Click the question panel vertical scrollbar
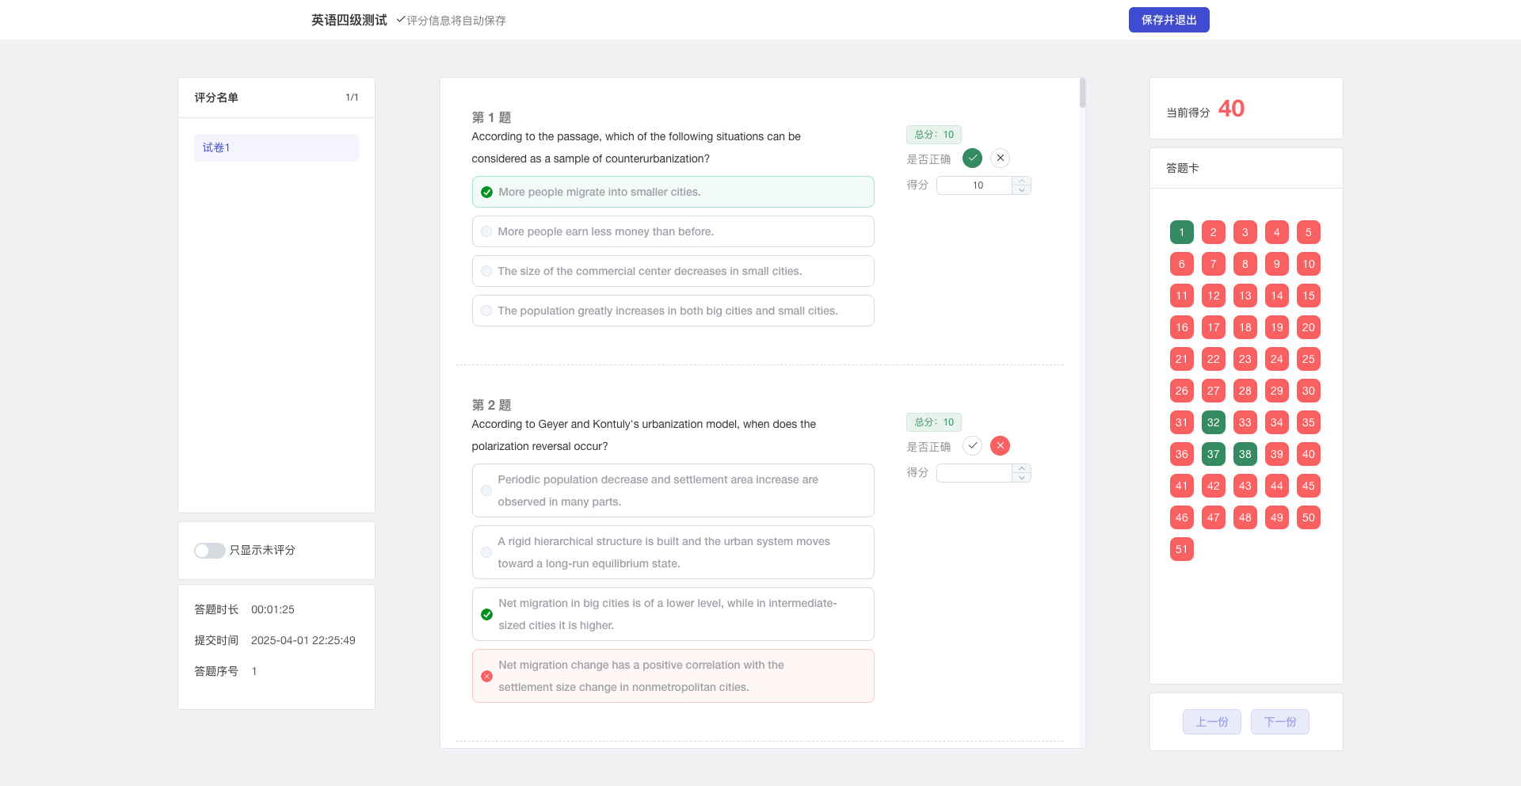Image resolution: width=1521 pixels, height=786 pixels. point(1082,93)
